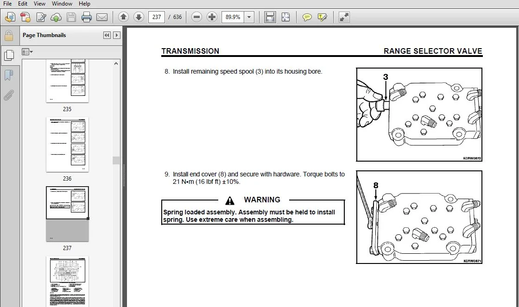Click the speed spool illustration labeled 3
The image size is (519, 307).
click(419, 114)
